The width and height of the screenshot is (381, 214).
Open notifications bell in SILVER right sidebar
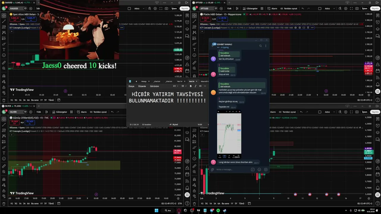click(187, 188)
